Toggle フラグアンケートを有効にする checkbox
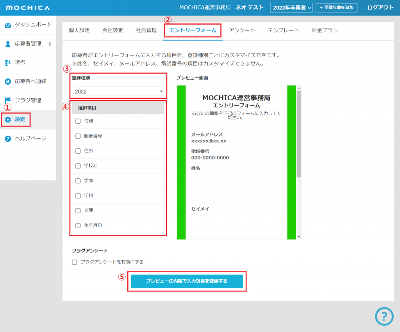Image resolution: width=400 pixels, height=332 pixels. point(75,262)
